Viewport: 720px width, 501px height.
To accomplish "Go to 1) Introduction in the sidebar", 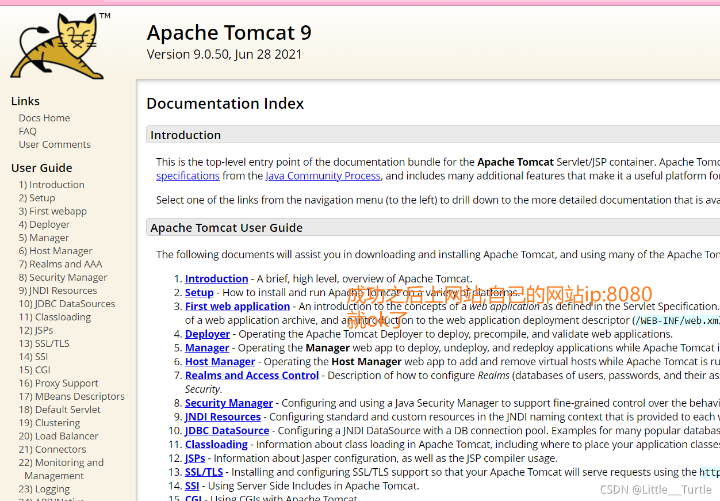I will click(52, 185).
